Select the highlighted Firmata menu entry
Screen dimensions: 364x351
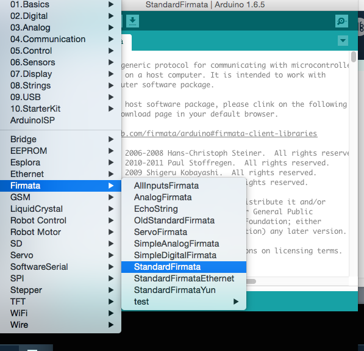pyautogui.click(x=60, y=186)
